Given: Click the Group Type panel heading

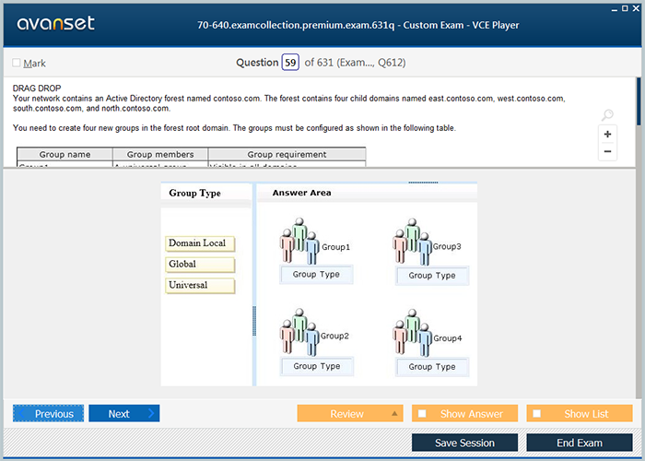Looking at the screenshot, I should click(194, 193).
